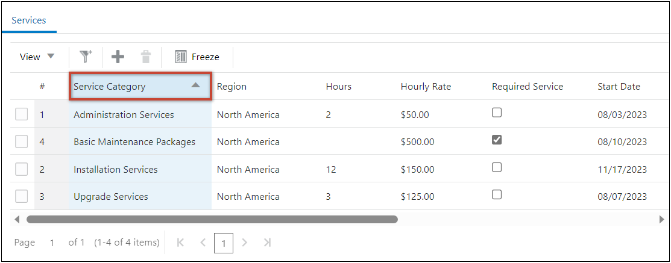Click the horizontal scrollbar thumb
This screenshot has width=671, height=263.
(x=212, y=220)
